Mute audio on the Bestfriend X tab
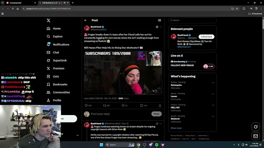This screenshot has height=148, width=264. tap(65, 3)
